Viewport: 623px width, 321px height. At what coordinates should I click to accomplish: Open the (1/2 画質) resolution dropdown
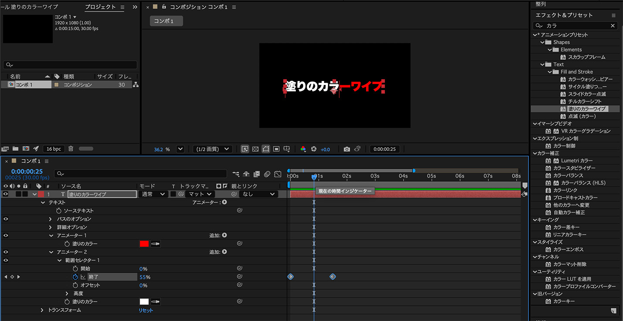[x=212, y=149]
